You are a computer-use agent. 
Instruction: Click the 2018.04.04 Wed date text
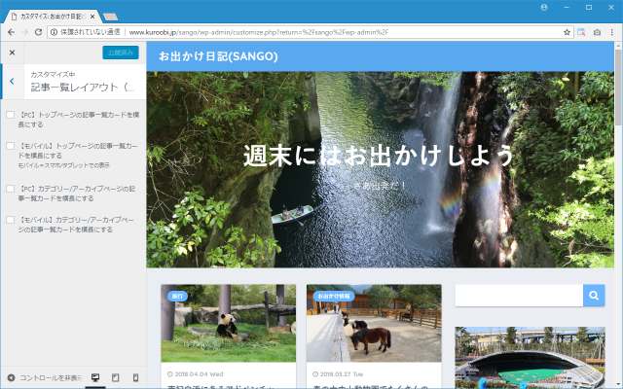click(x=199, y=373)
